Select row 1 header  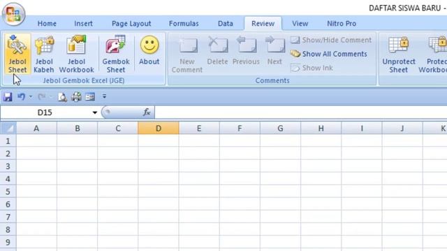(x=8, y=141)
